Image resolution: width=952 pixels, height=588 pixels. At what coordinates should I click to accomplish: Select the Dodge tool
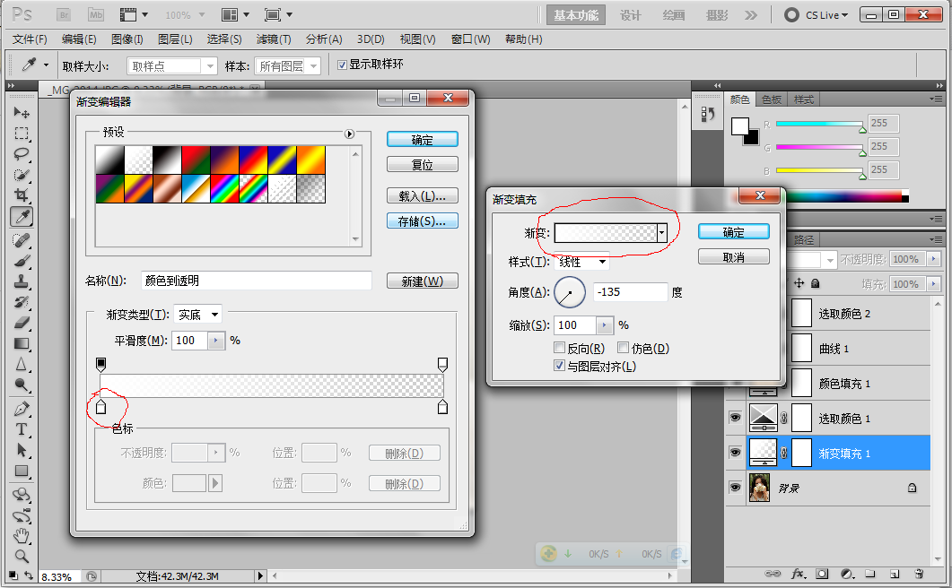click(22, 385)
